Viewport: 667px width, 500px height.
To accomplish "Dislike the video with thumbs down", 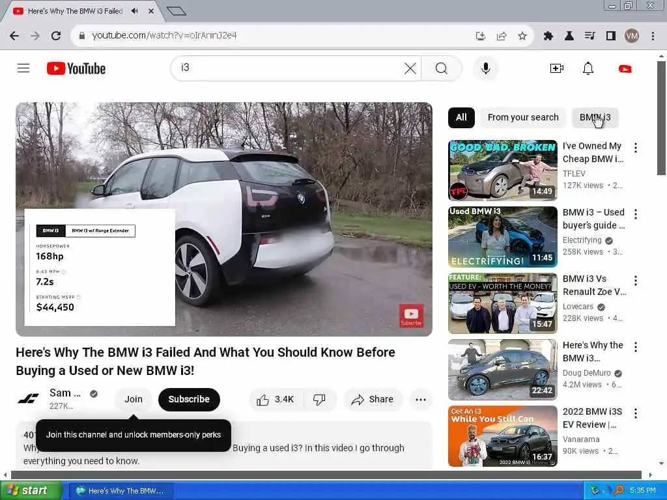I will 319,399.
